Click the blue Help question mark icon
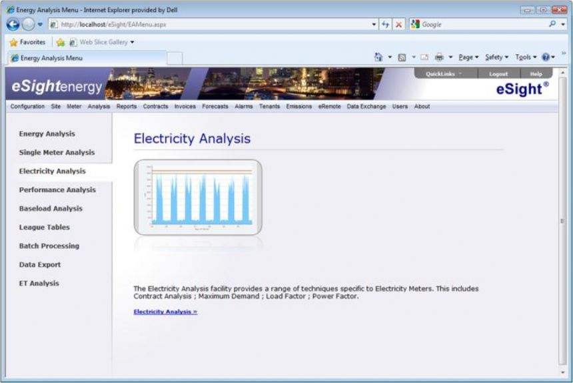The width and height of the screenshot is (573, 383). click(546, 57)
